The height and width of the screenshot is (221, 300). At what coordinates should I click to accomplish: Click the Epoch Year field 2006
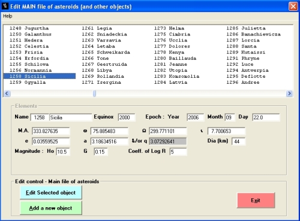[196, 117]
